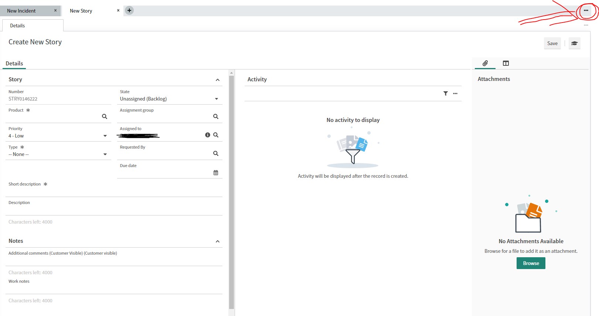The image size is (599, 316).
Task: Click into the Description text area
Action: [x=114, y=210]
